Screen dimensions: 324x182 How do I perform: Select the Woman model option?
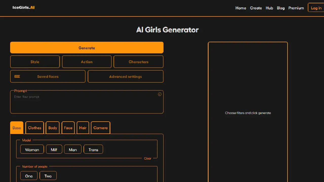32,149
